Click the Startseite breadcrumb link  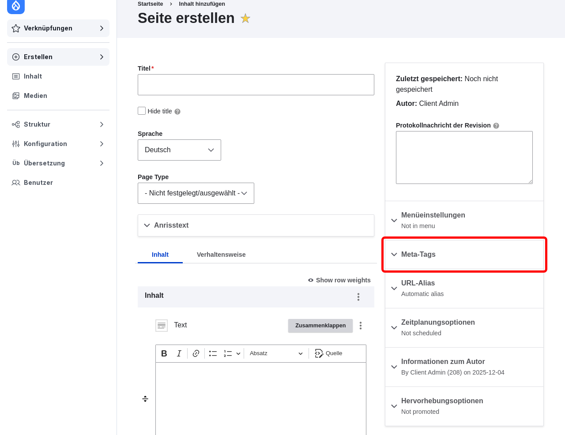[x=151, y=4]
